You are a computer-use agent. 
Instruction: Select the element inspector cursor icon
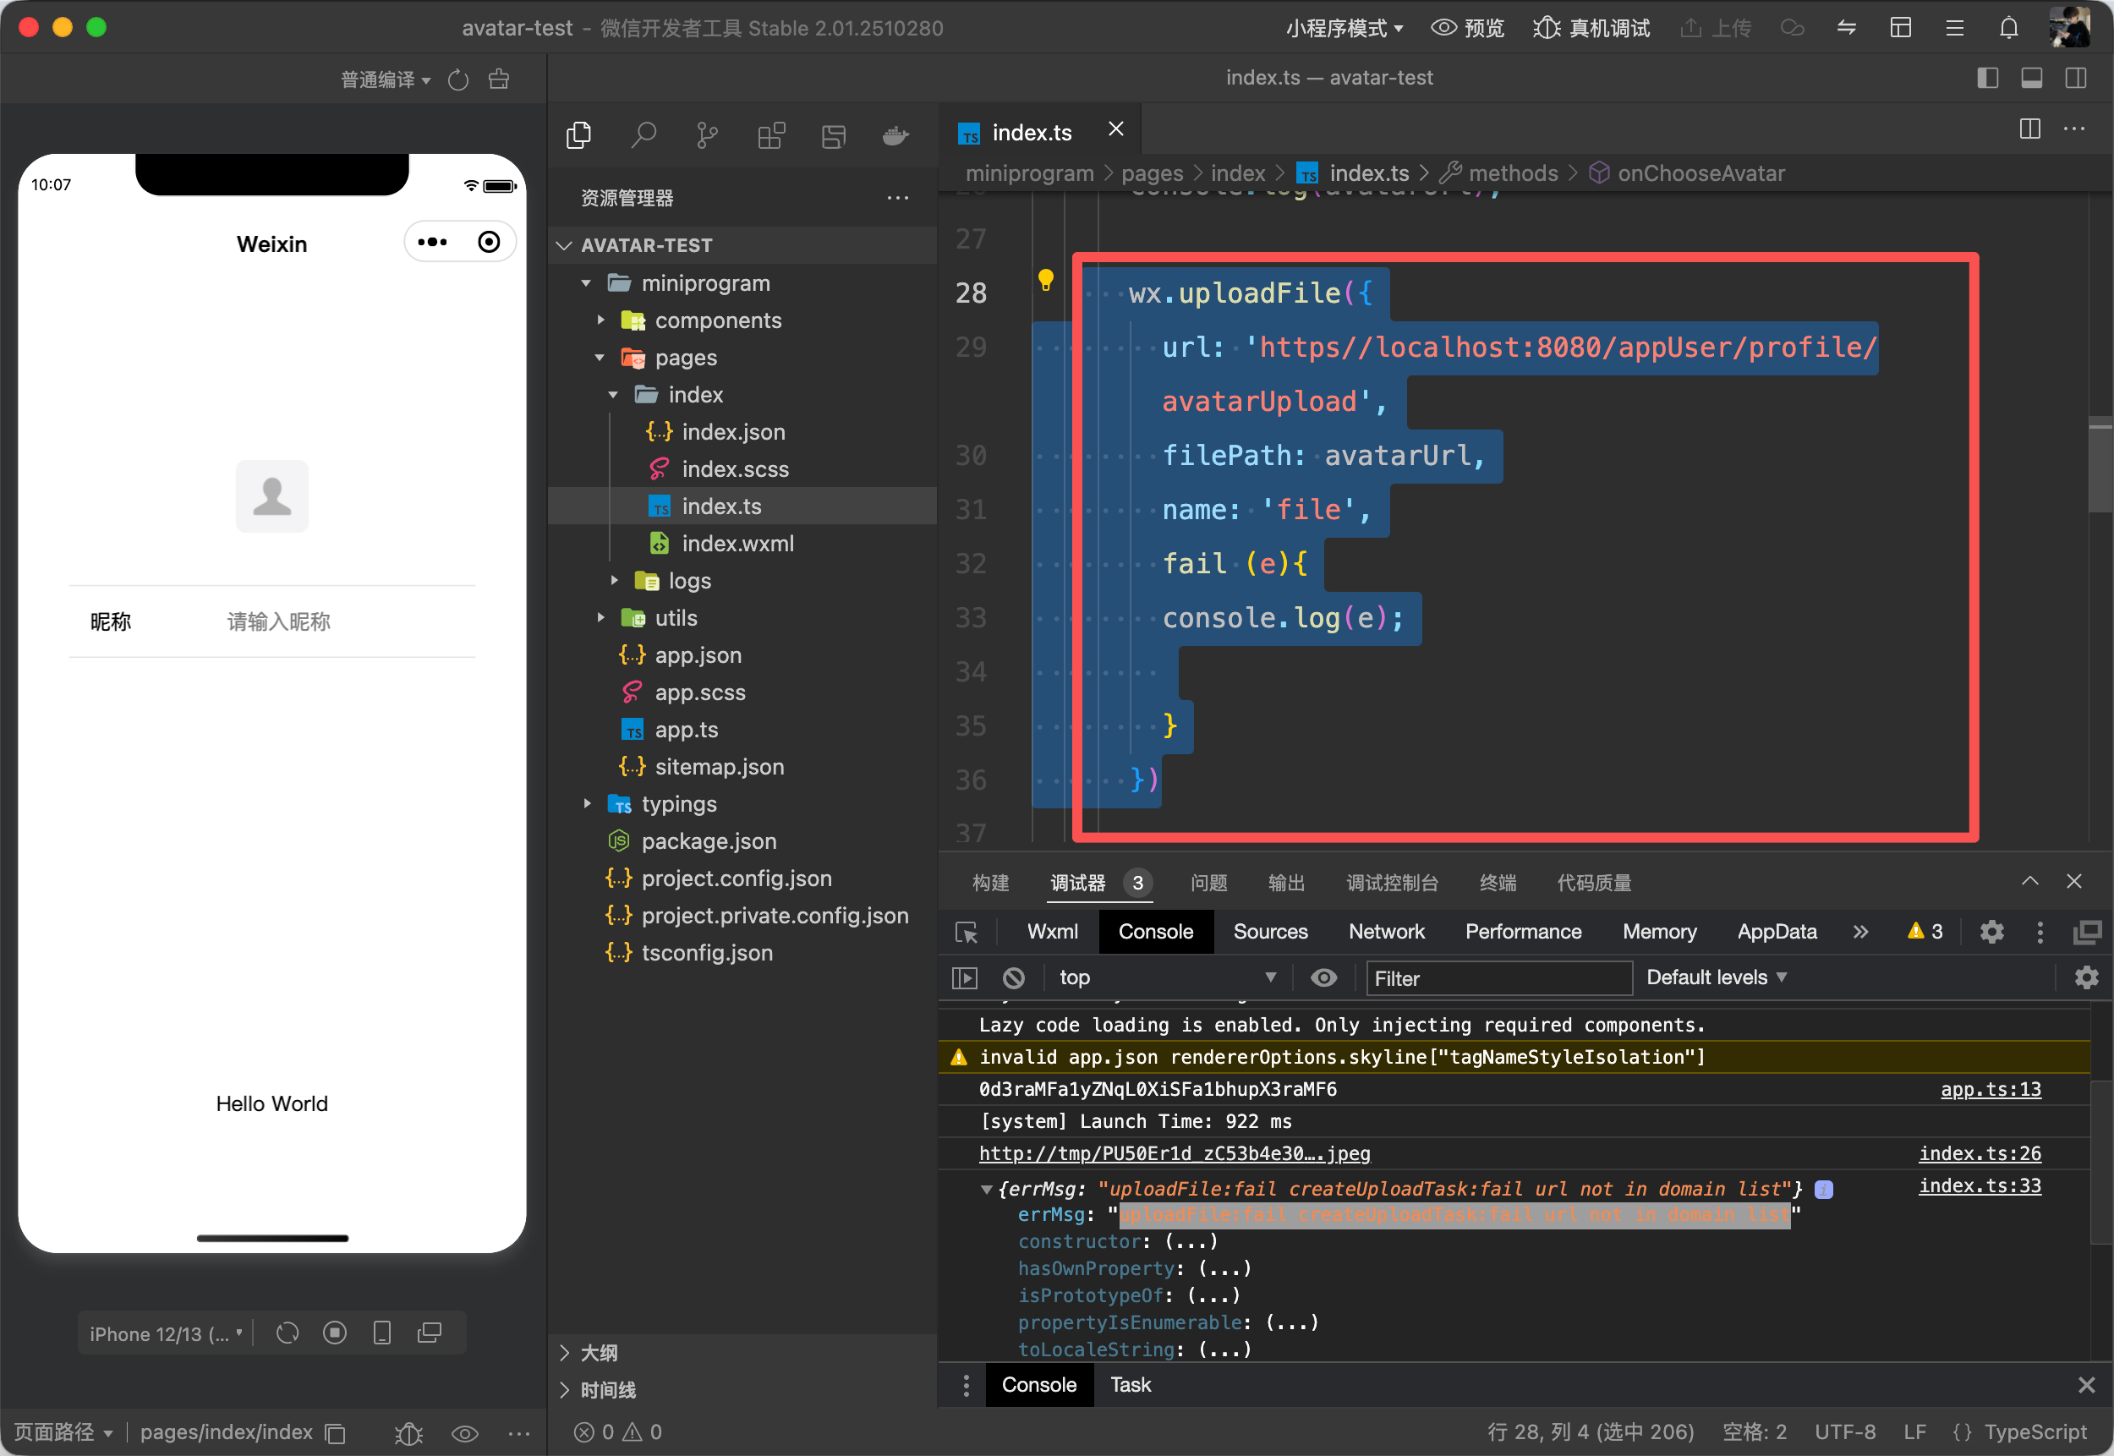click(x=967, y=933)
